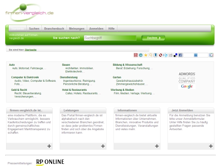Viewport: 221px width, 166px height.
Task: Click the light blue bubble bookmark icon
Action: pos(165,55)
